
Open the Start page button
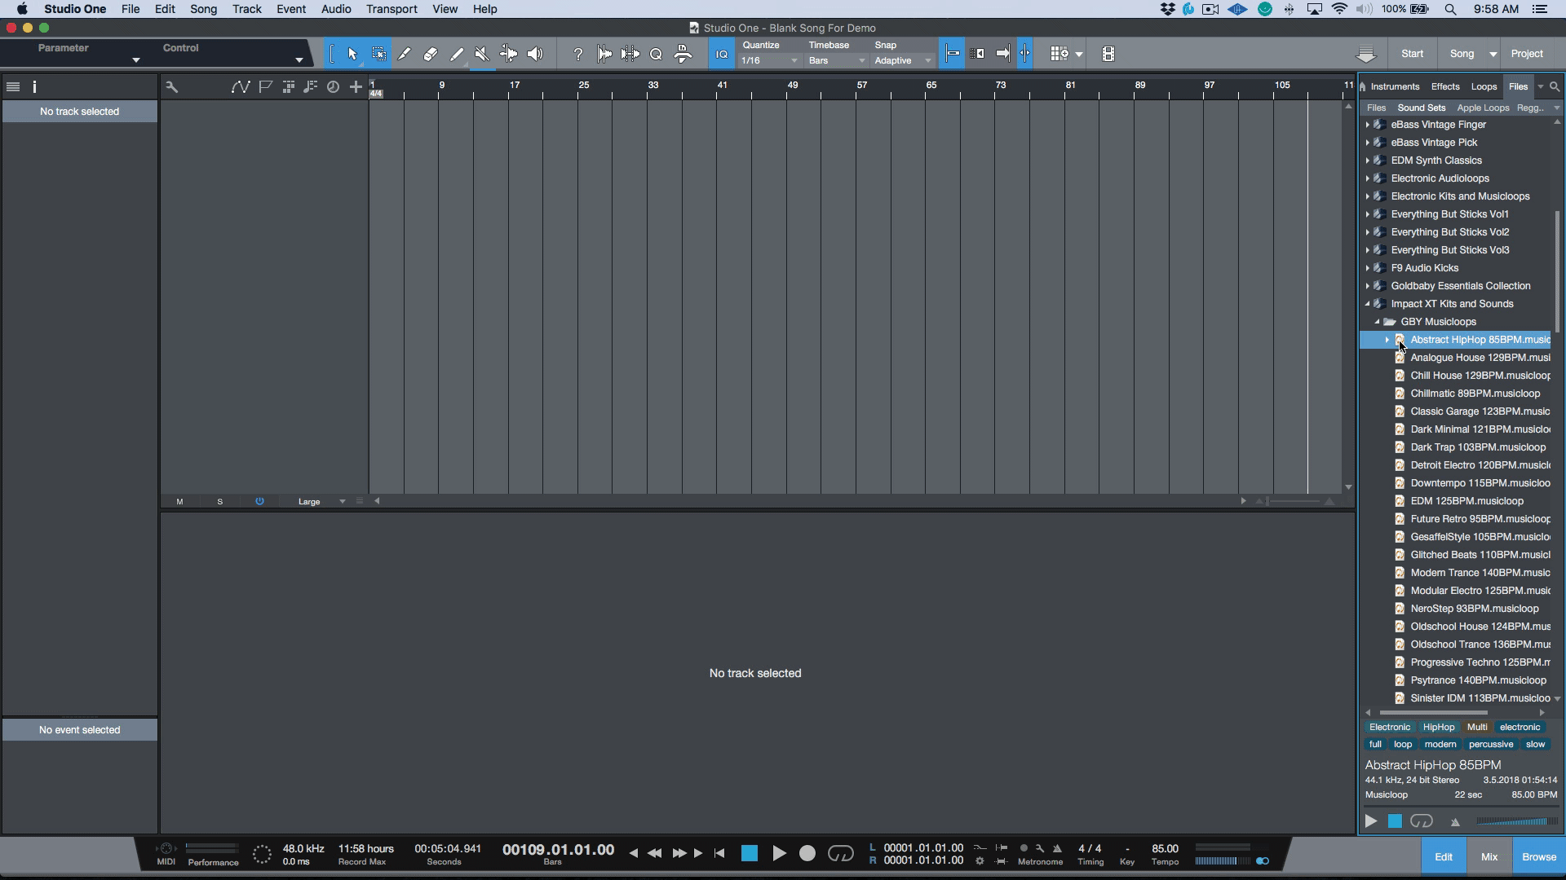pyautogui.click(x=1412, y=54)
